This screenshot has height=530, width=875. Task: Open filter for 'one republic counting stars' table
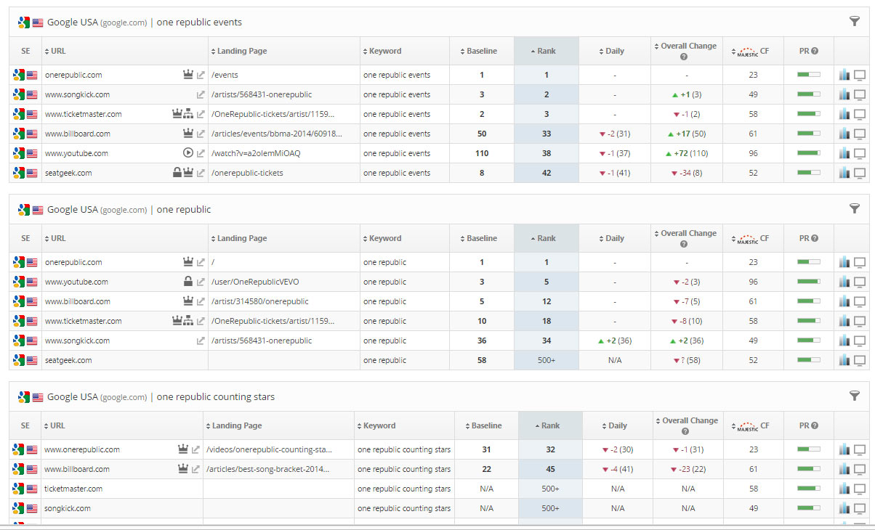tap(854, 396)
